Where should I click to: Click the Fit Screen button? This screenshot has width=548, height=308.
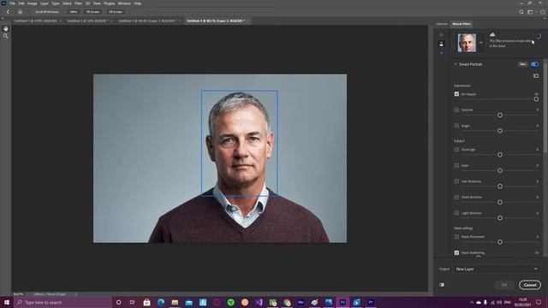[93, 12]
